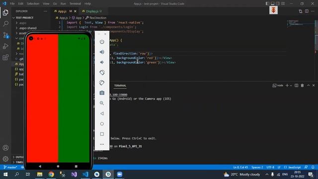
Task: Open the Extensions view
Action: (x=5, y=58)
